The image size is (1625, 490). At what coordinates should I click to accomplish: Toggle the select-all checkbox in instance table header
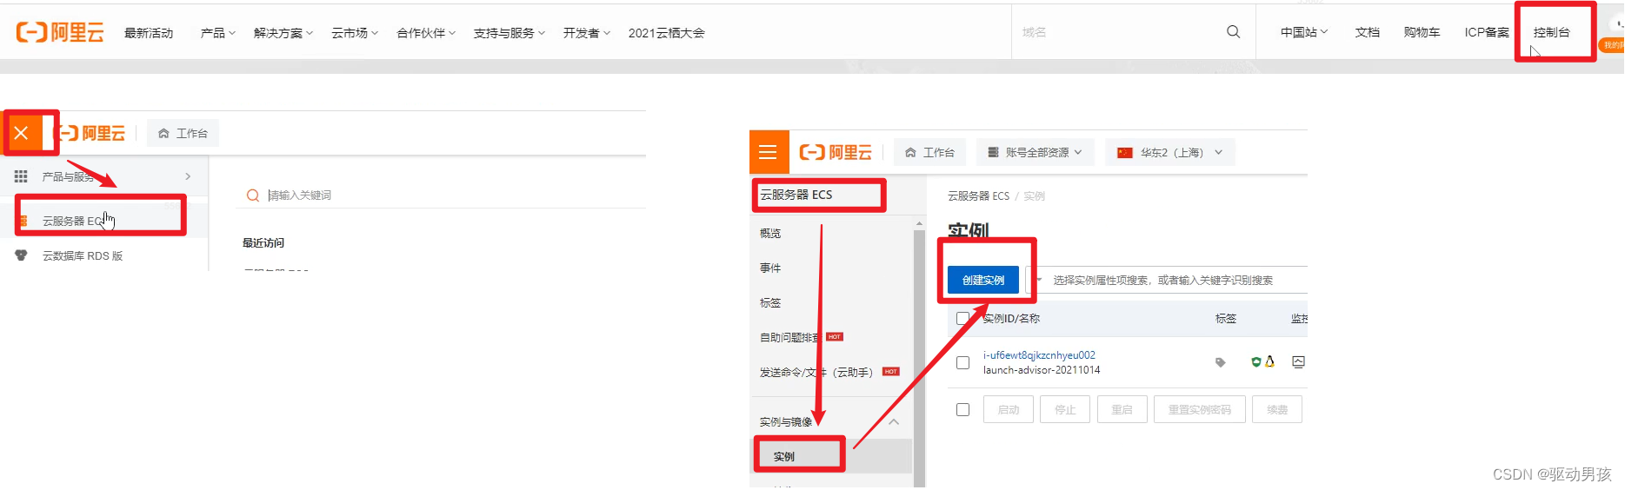click(962, 319)
